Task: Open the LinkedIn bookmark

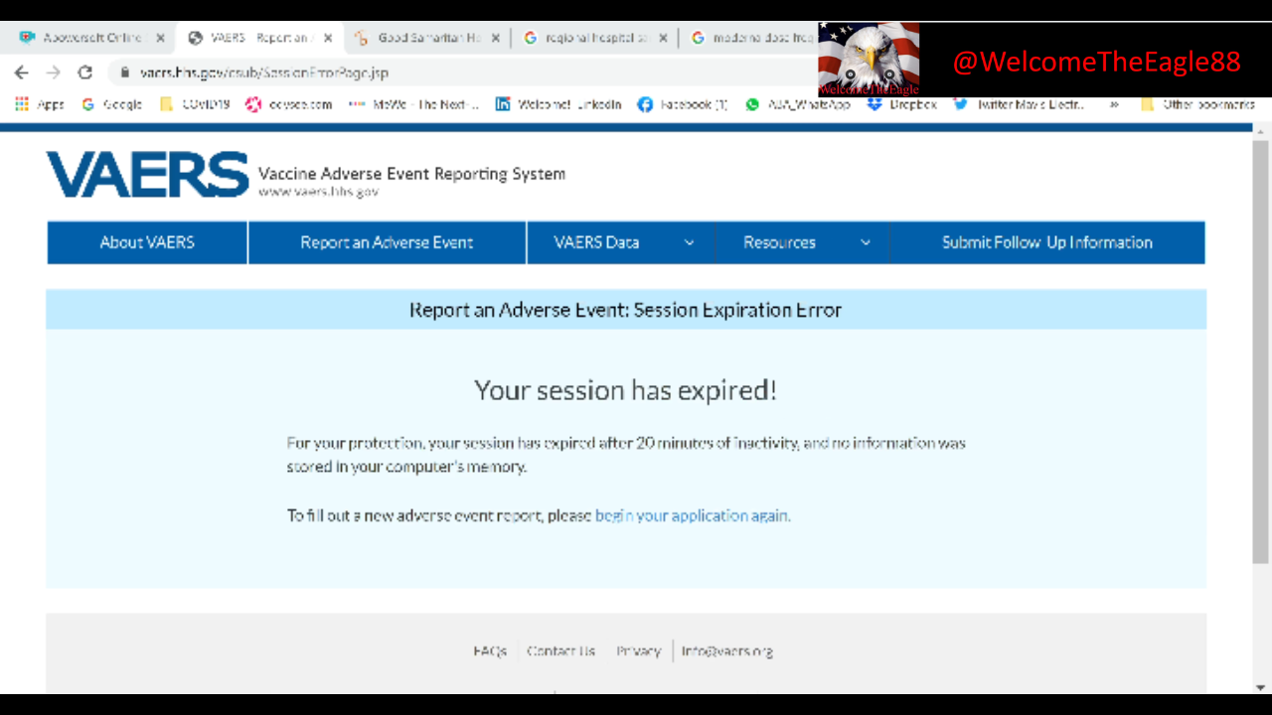Action: 558,104
